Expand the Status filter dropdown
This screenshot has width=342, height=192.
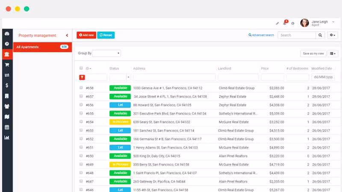128,77
